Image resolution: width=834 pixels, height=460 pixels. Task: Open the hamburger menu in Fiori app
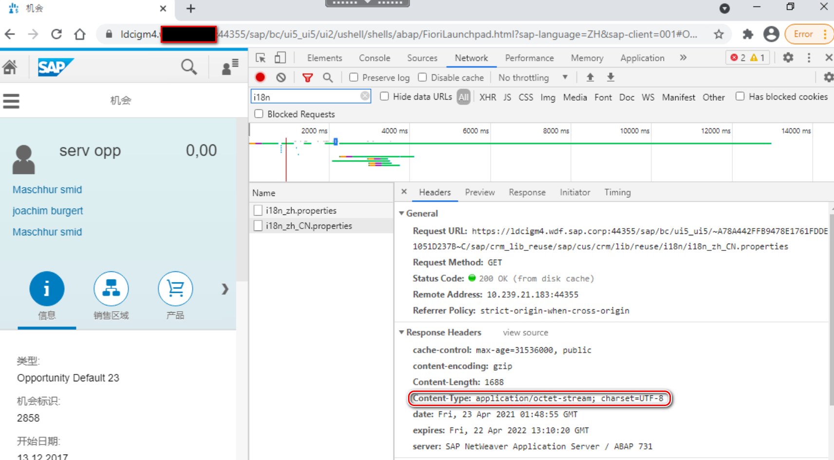point(11,101)
